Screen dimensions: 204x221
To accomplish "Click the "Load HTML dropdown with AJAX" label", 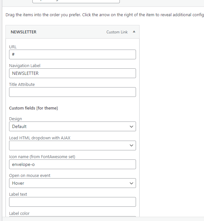I will pos(40,138).
